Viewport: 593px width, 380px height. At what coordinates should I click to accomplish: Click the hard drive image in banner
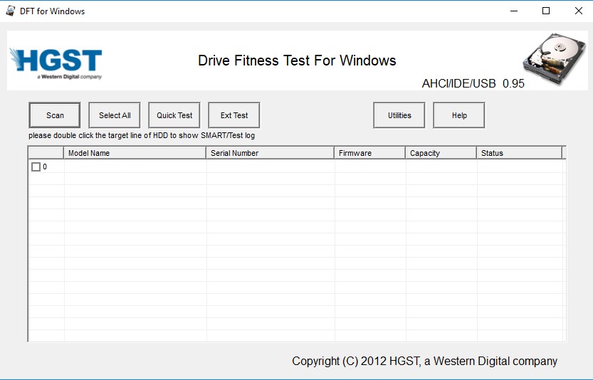pos(554,58)
